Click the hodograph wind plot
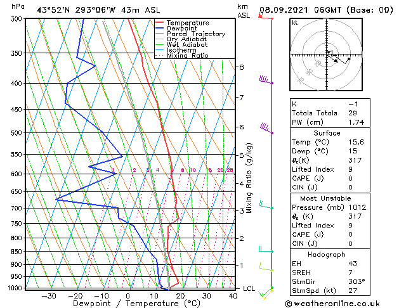 pyautogui.click(x=326, y=55)
